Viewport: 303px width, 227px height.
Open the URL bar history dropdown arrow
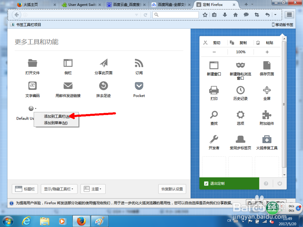click(x=136, y=15)
